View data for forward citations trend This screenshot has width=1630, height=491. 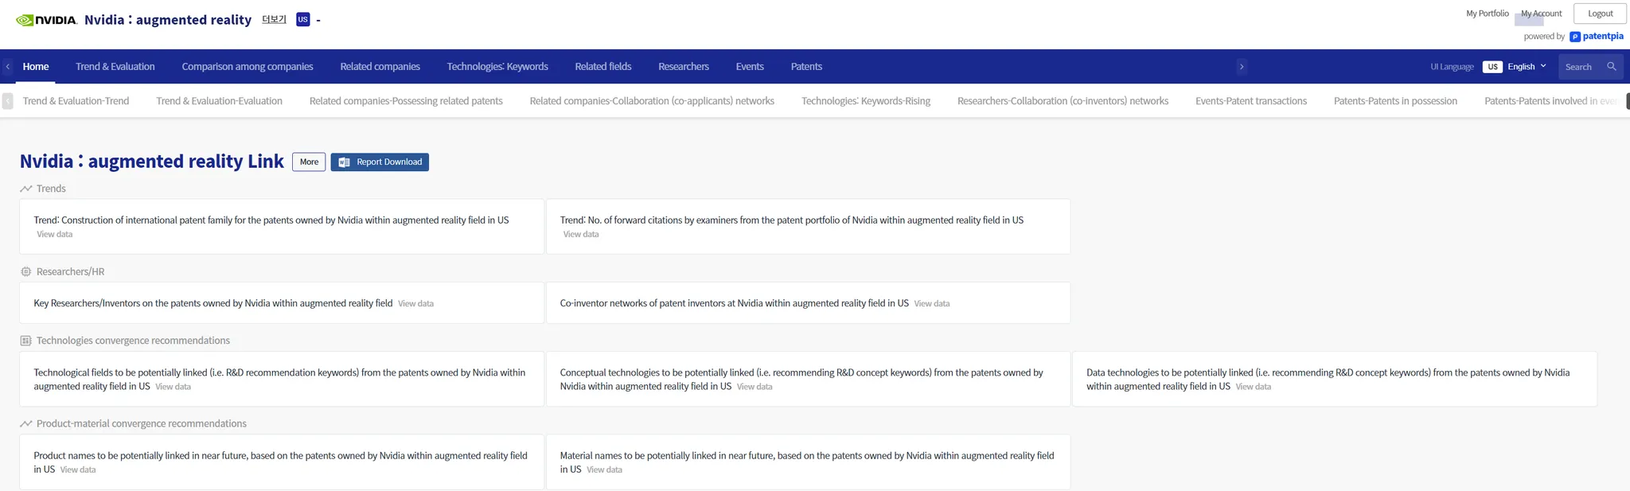coord(581,235)
